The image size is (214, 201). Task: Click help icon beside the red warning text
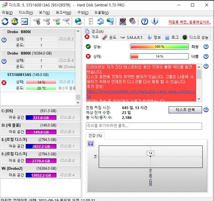(x=206, y=66)
